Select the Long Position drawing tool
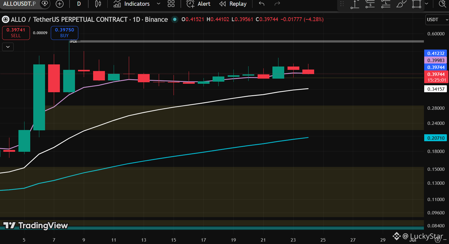Screen dimensions: 449x244 coord(386,4)
